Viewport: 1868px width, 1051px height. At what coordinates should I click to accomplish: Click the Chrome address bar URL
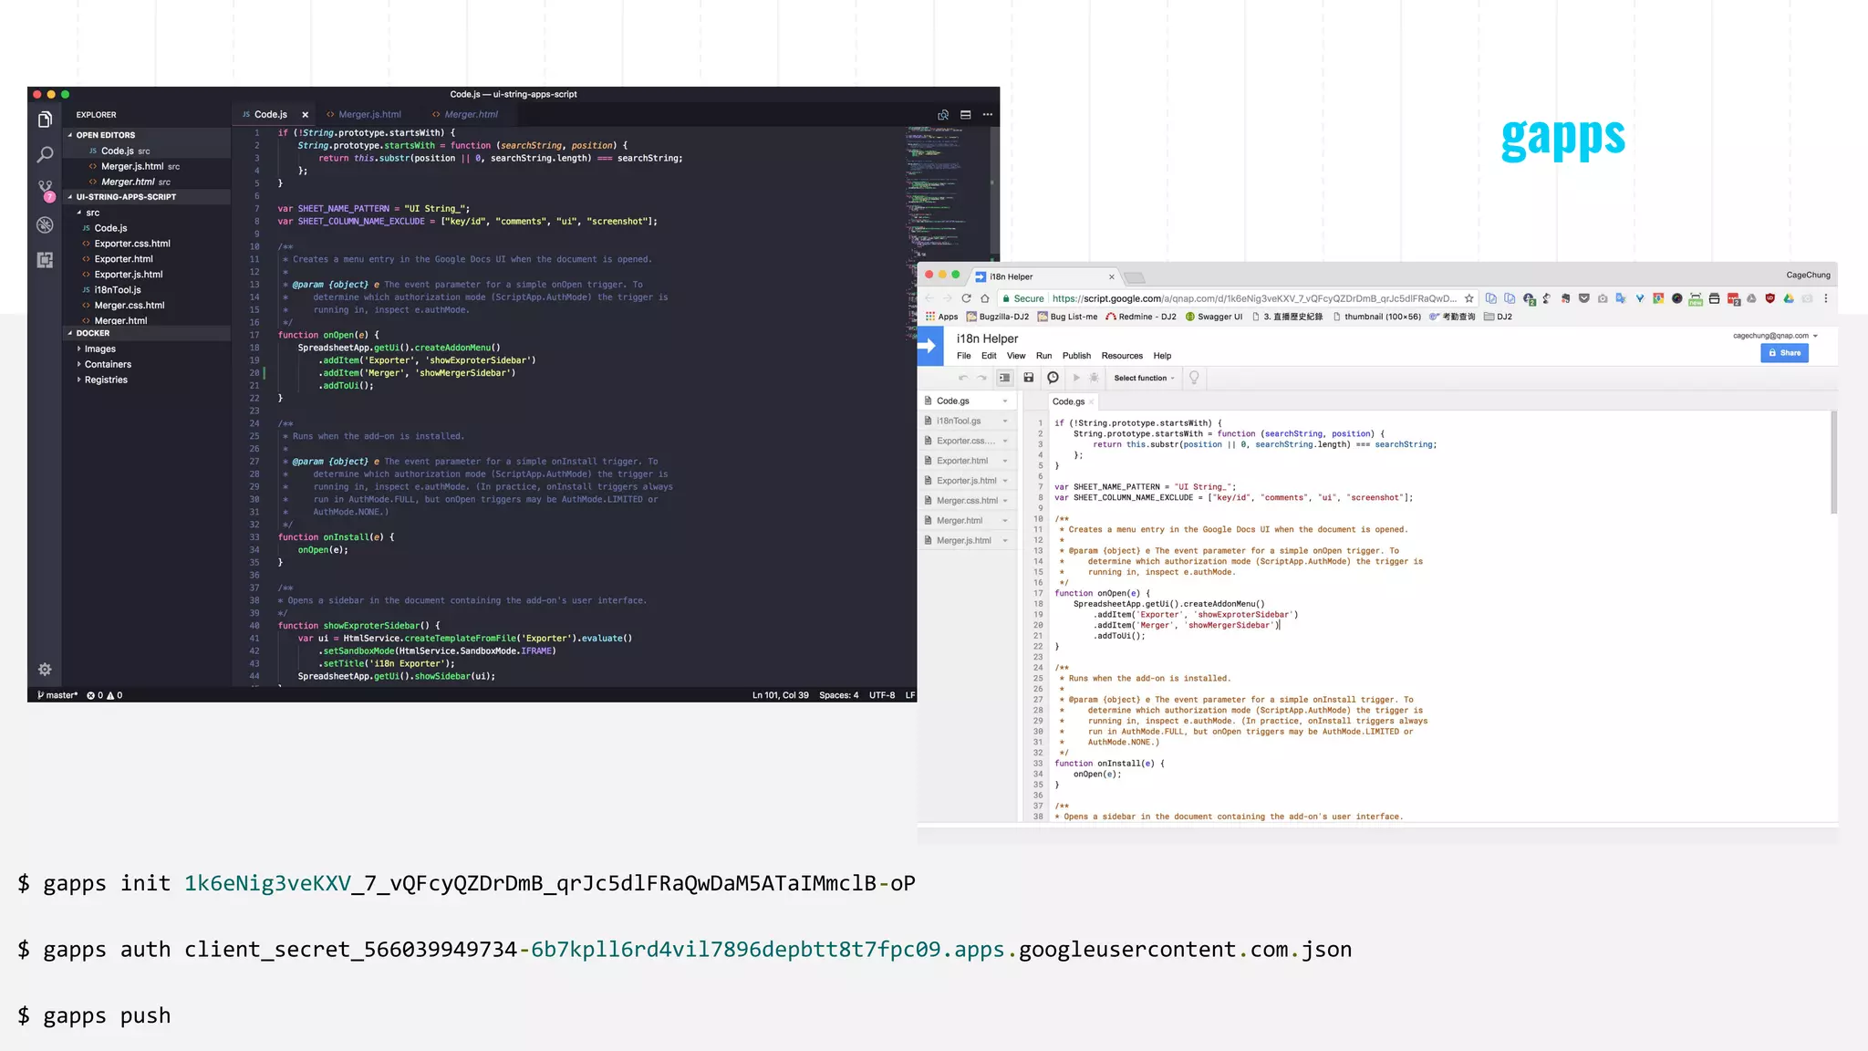(x=1254, y=298)
